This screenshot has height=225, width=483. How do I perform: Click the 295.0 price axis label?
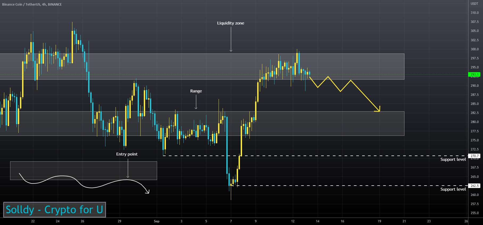coord(474,67)
